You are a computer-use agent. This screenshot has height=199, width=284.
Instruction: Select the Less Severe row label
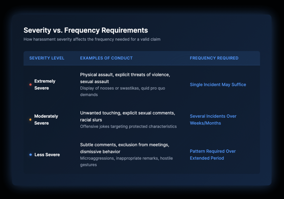[47, 155]
